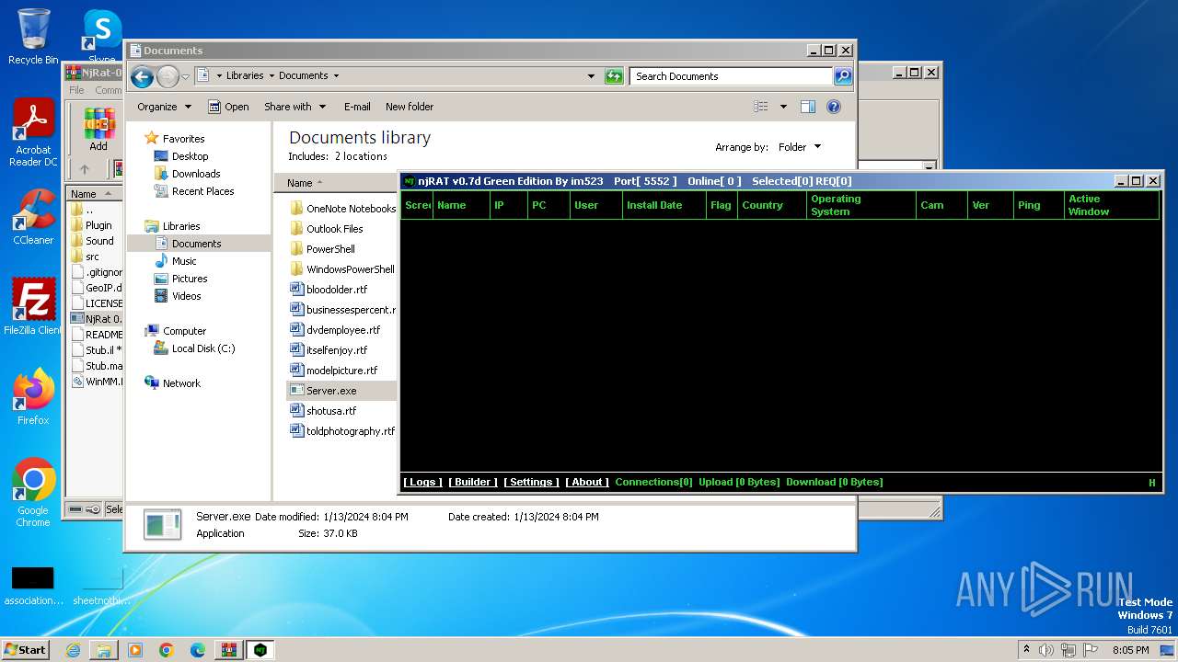Open the Share with dropdown

point(294,107)
